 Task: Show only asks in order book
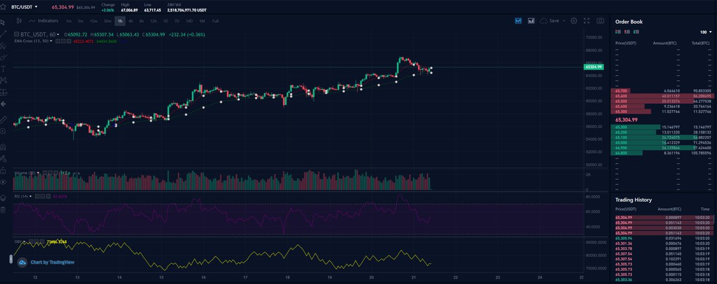point(627,32)
